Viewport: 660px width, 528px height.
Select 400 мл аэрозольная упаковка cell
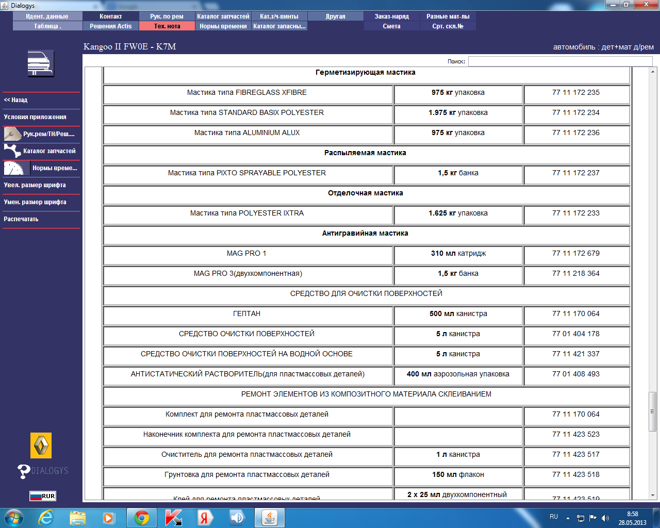(458, 375)
